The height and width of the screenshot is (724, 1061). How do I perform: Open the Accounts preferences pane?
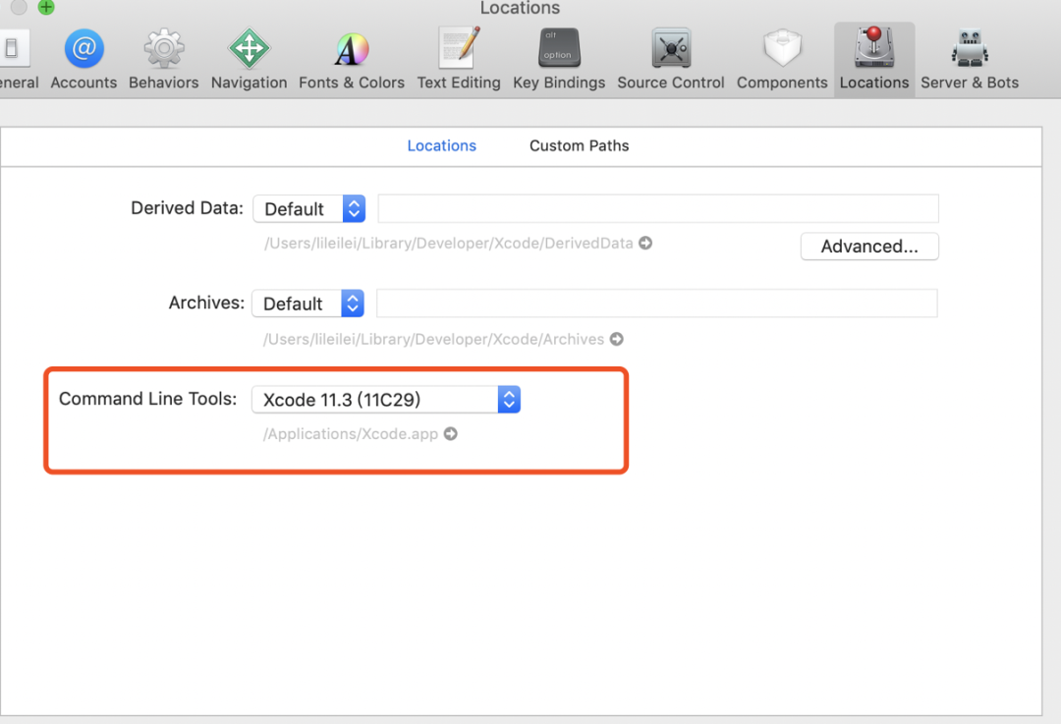(84, 60)
